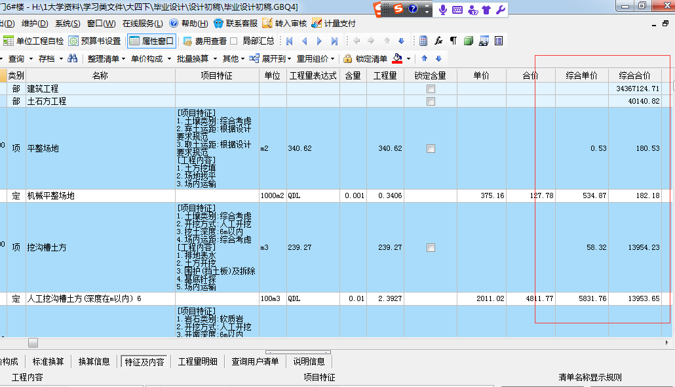
Task: Click the 单位工程自检 button
Action: tap(33, 41)
